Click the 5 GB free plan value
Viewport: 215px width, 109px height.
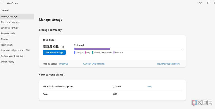pos(115,94)
